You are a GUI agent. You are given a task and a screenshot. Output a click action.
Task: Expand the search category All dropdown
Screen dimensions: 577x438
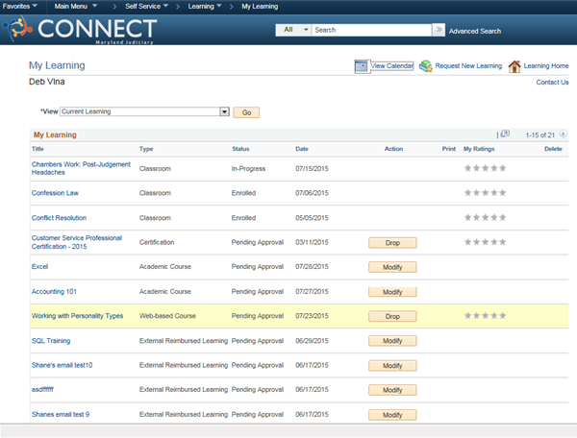[x=306, y=30]
